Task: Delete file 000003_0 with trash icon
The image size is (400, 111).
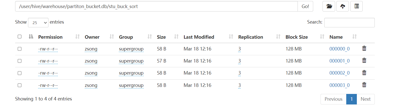Action: point(364,85)
